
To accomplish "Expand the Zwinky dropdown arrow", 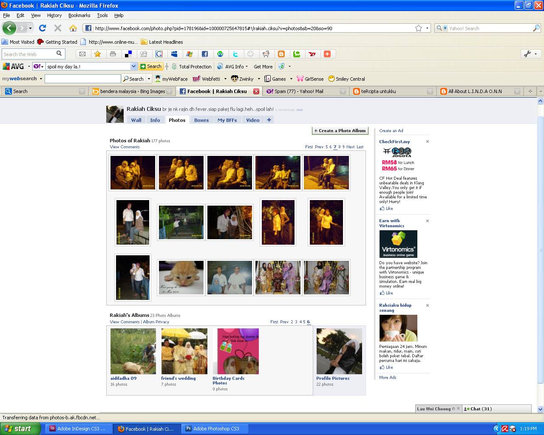I will (x=259, y=79).
